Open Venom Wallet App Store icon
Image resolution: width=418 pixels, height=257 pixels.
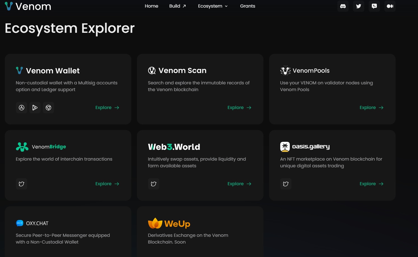tap(22, 108)
